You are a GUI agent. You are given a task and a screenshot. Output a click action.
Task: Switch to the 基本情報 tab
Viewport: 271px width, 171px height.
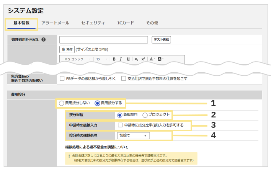(21, 23)
